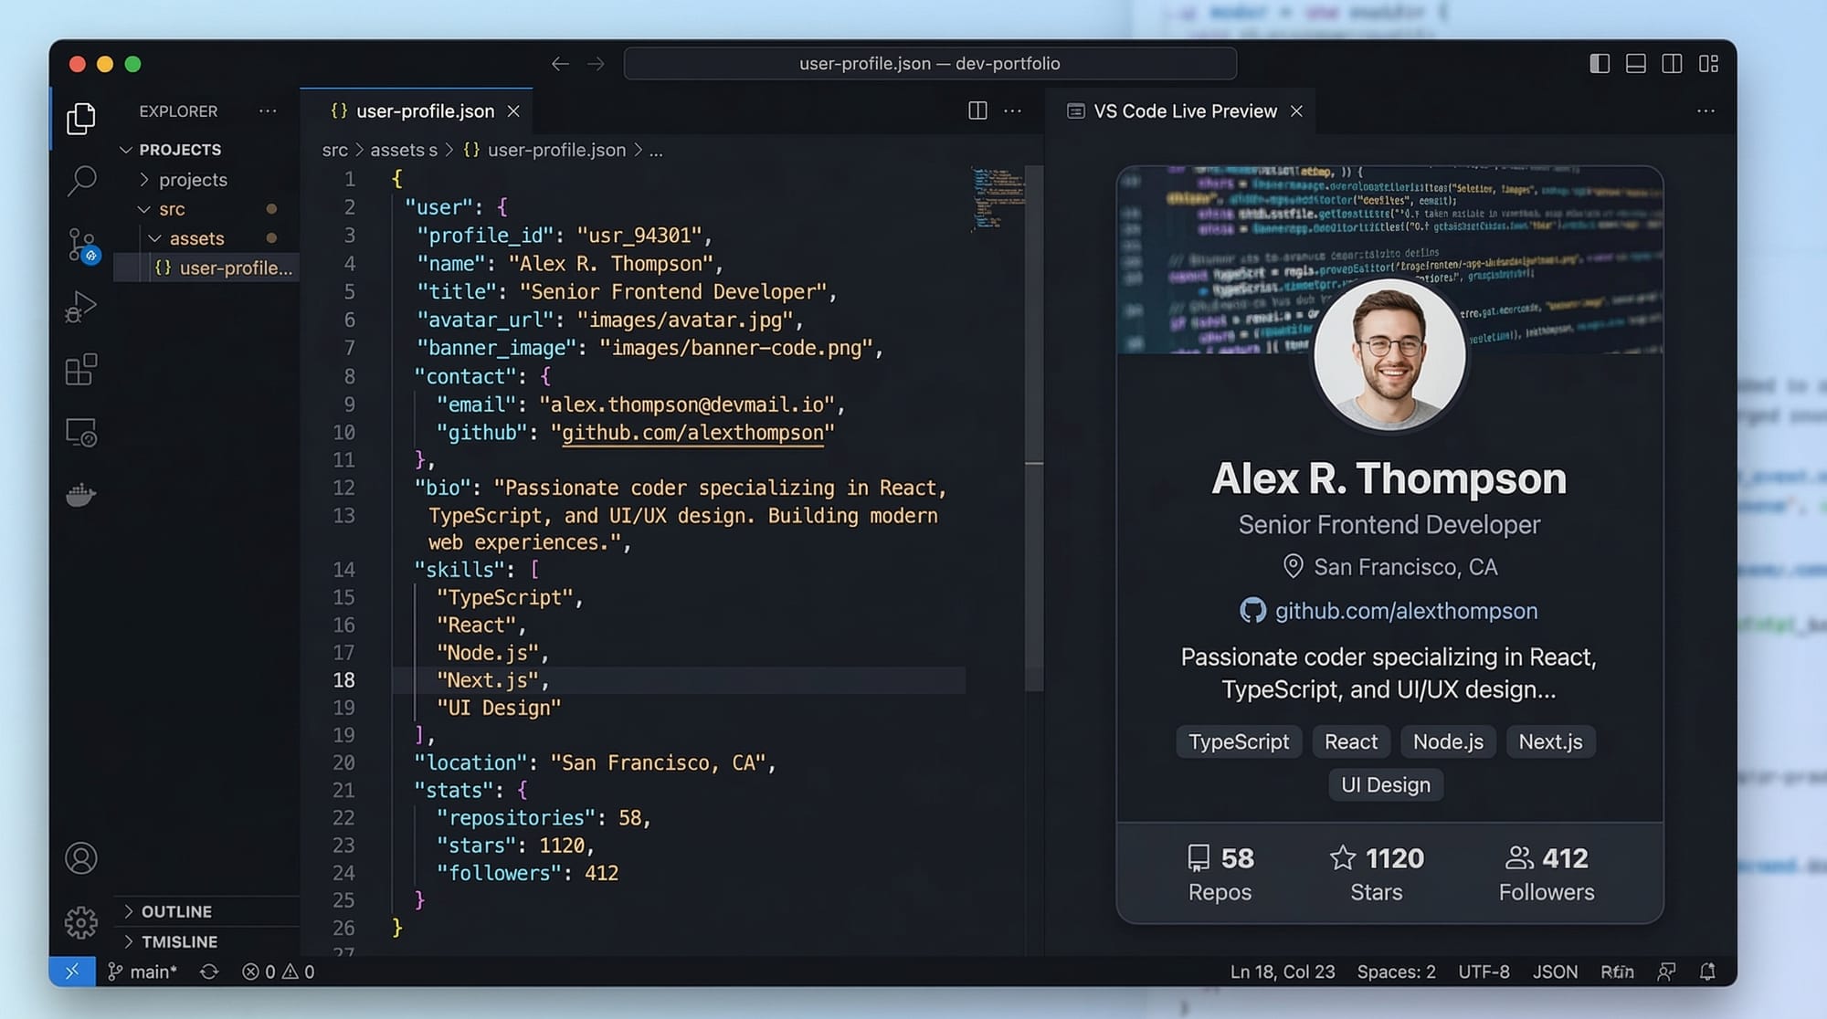Toggle the bottom panel layout button
The width and height of the screenshot is (1827, 1019).
point(1635,64)
